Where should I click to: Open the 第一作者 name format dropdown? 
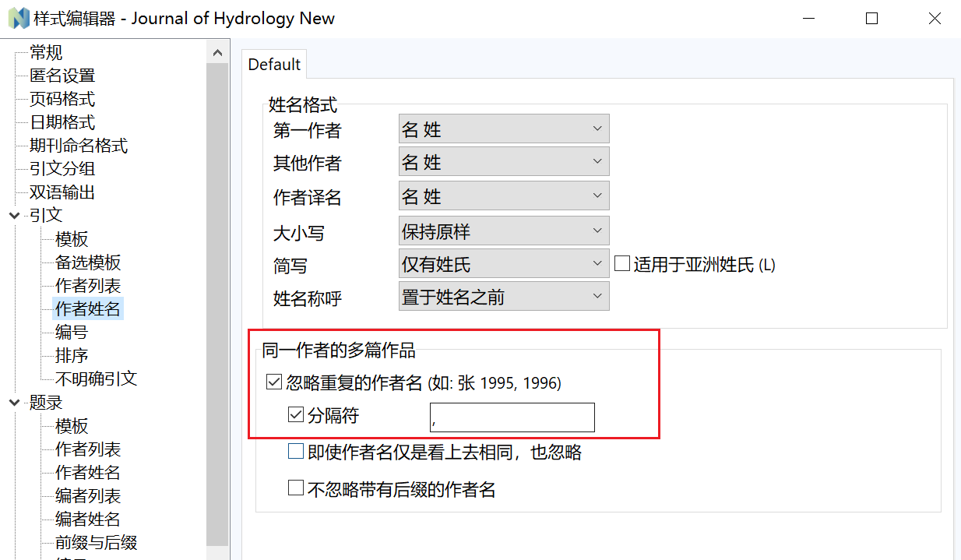504,129
